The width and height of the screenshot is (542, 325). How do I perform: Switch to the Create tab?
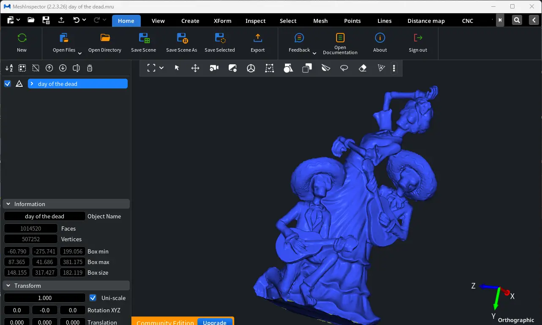(190, 21)
